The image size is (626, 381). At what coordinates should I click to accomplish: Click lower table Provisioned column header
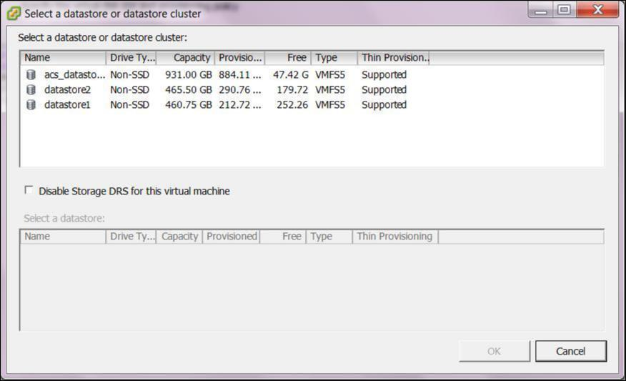(x=232, y=237)
